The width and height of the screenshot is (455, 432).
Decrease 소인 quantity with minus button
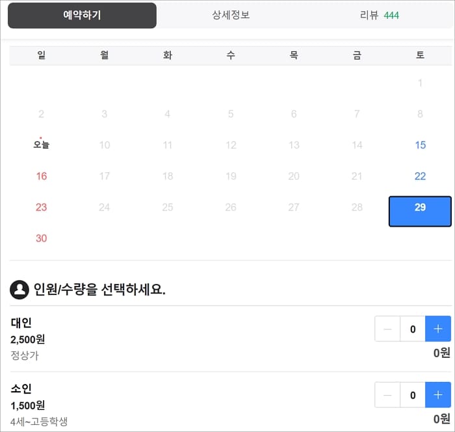click(x=388, y=395)
